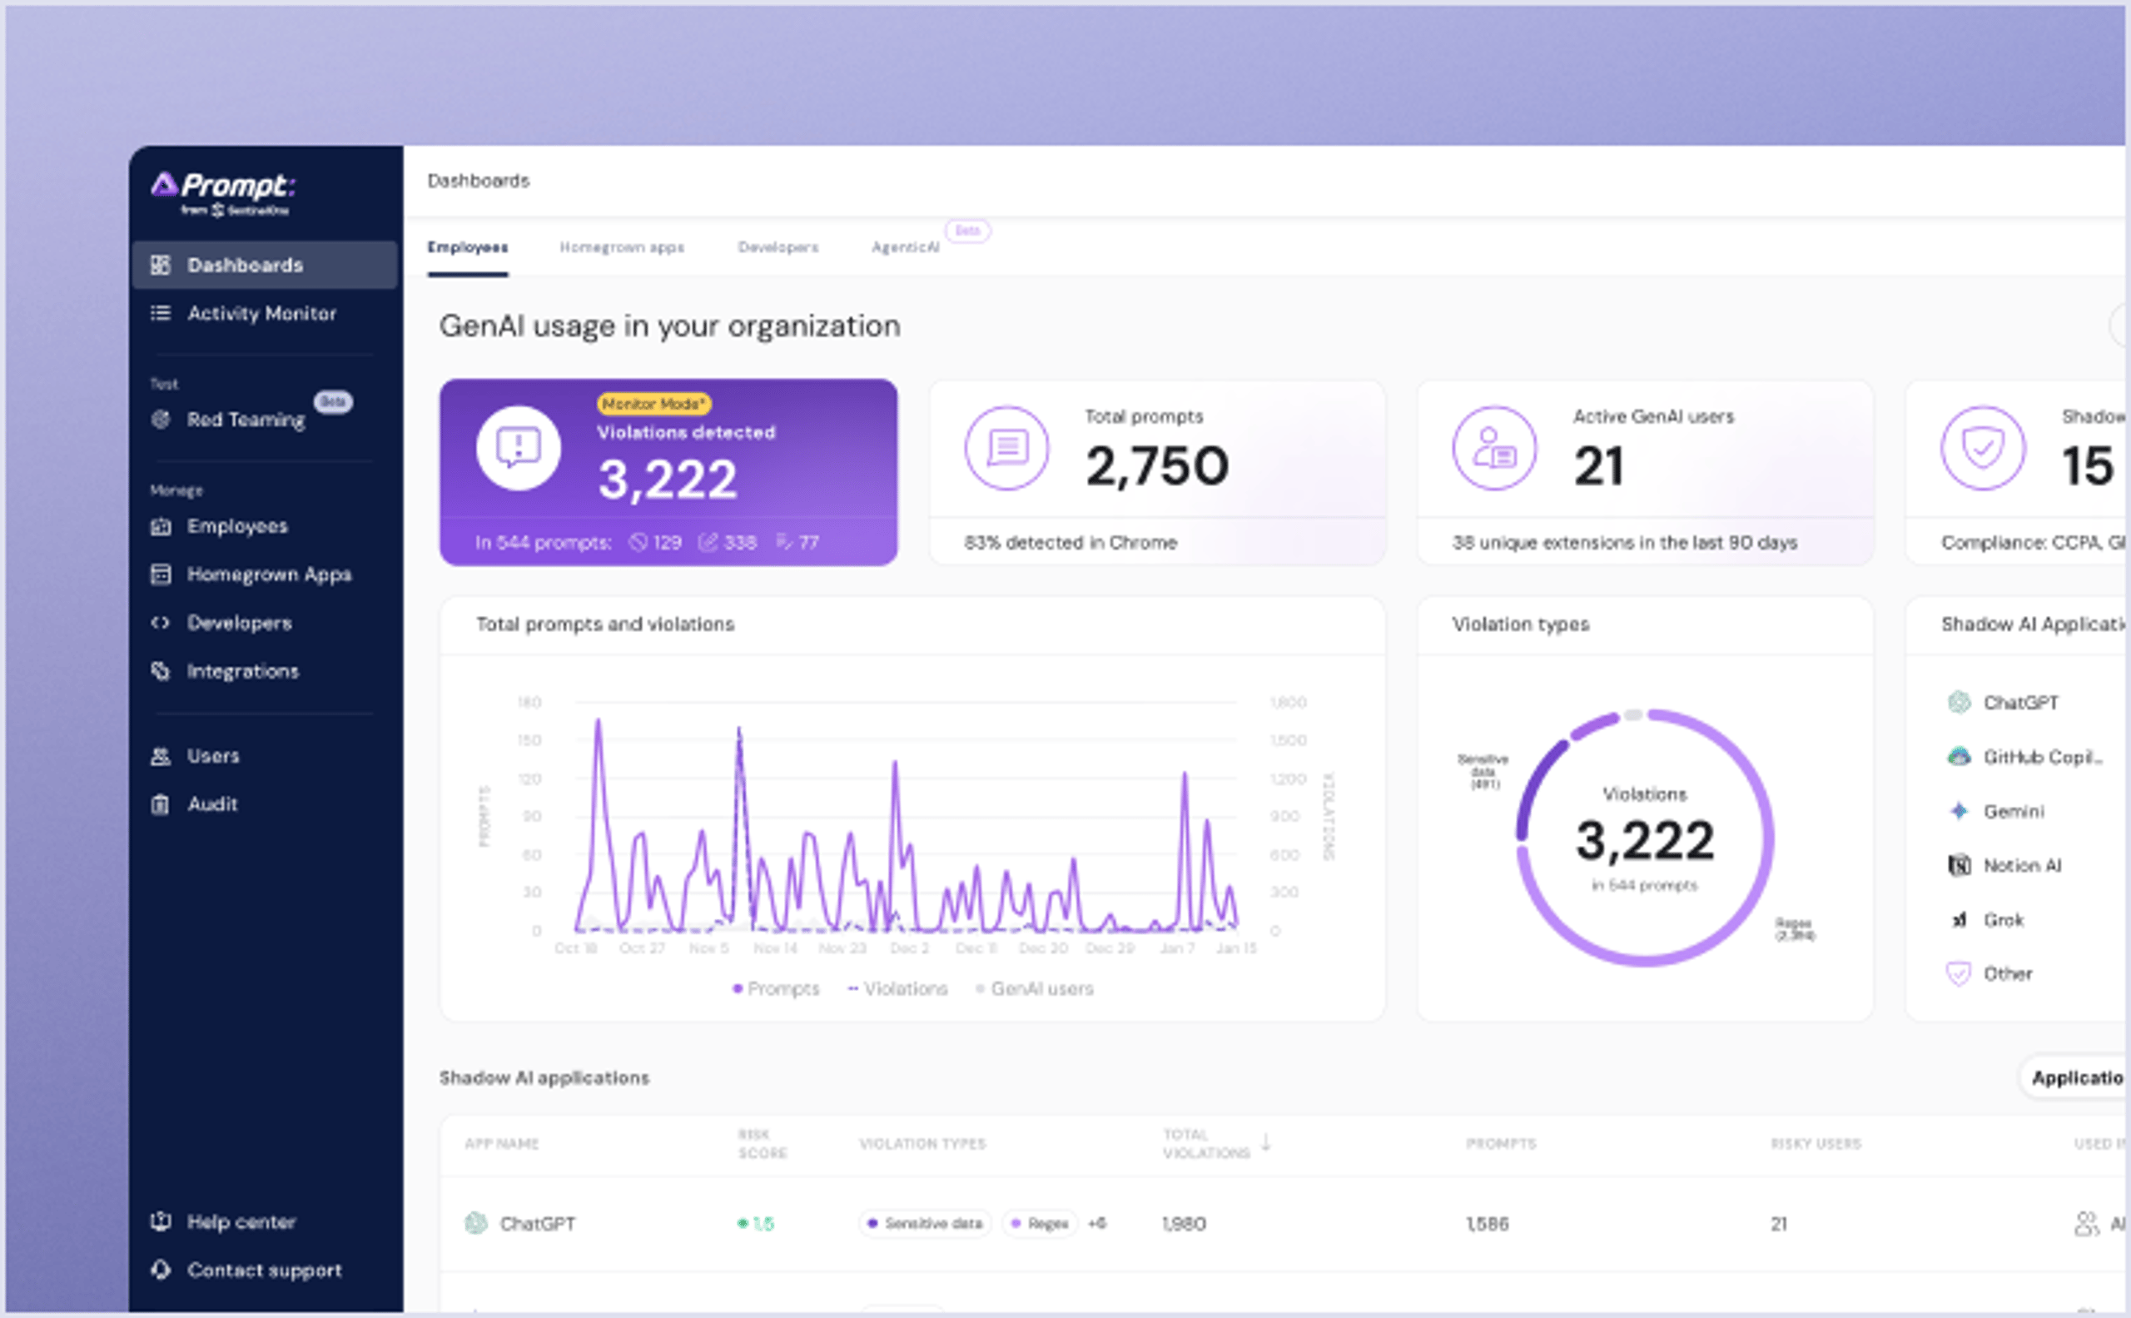Viewport: 2131px width, 1318px height.
Task: Click the Help center icon
Action: (x=161, y=1221)
